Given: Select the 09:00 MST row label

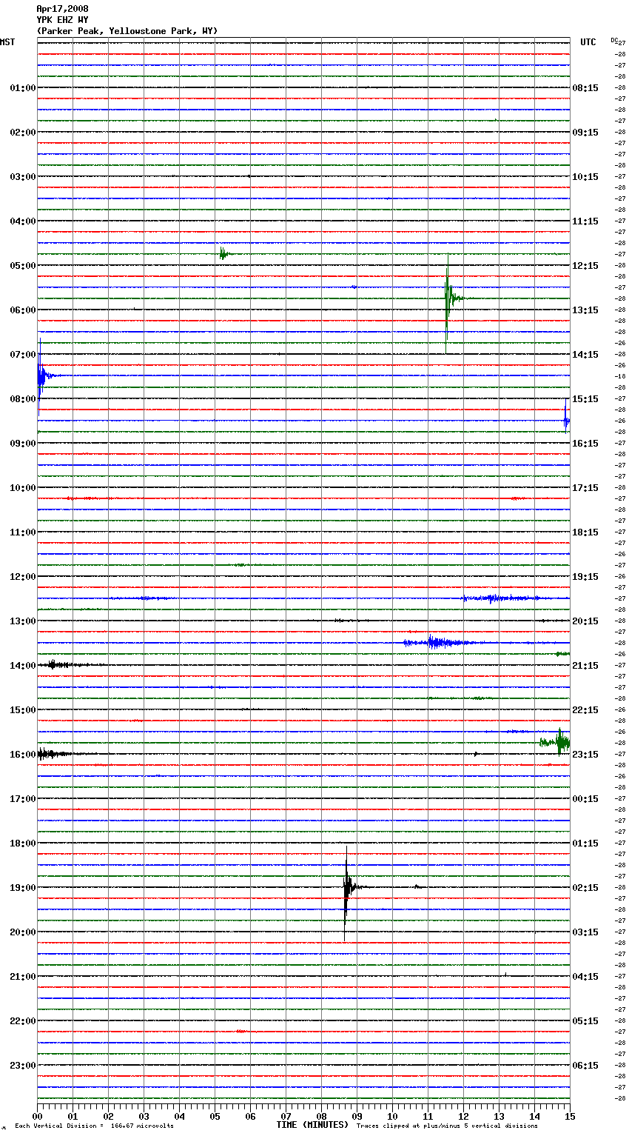Looking at the screenshot, I should 22,444.
